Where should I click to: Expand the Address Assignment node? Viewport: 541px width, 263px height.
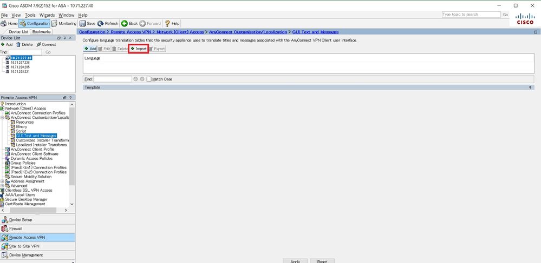coord(2,181)
